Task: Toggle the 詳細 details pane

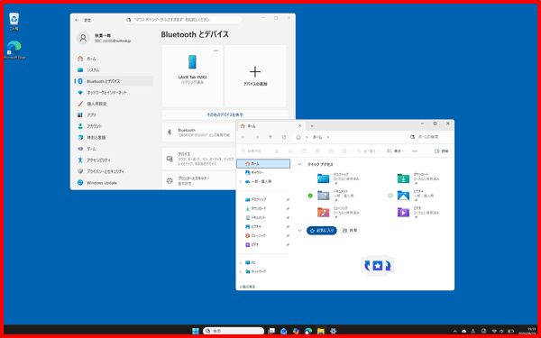Action: (x=442, y=151)
